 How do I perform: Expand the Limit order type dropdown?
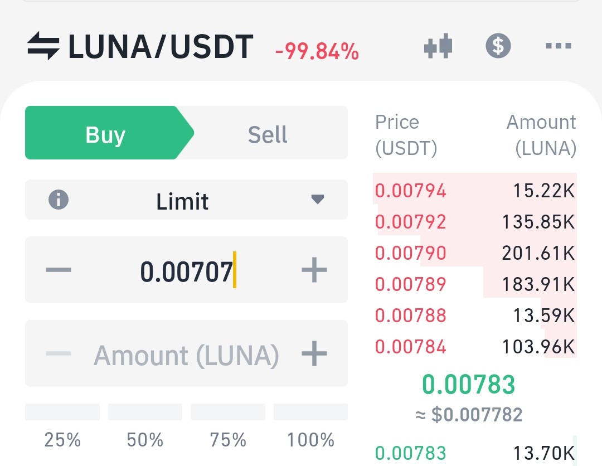186,200
